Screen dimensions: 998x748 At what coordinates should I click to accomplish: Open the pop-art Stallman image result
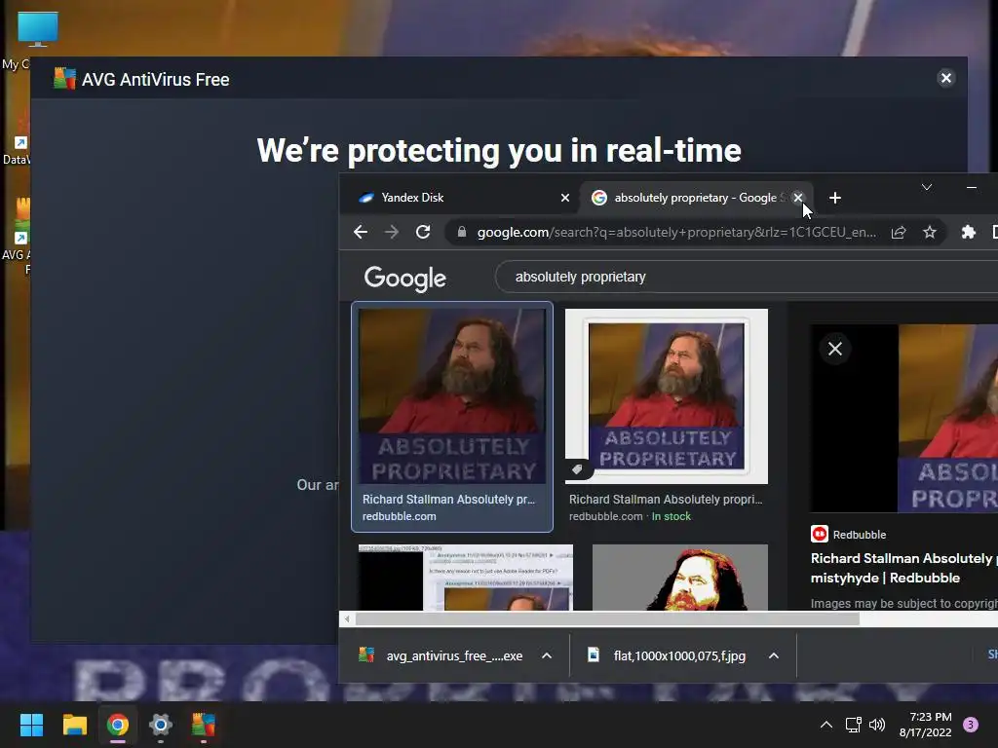click(679, 577)
